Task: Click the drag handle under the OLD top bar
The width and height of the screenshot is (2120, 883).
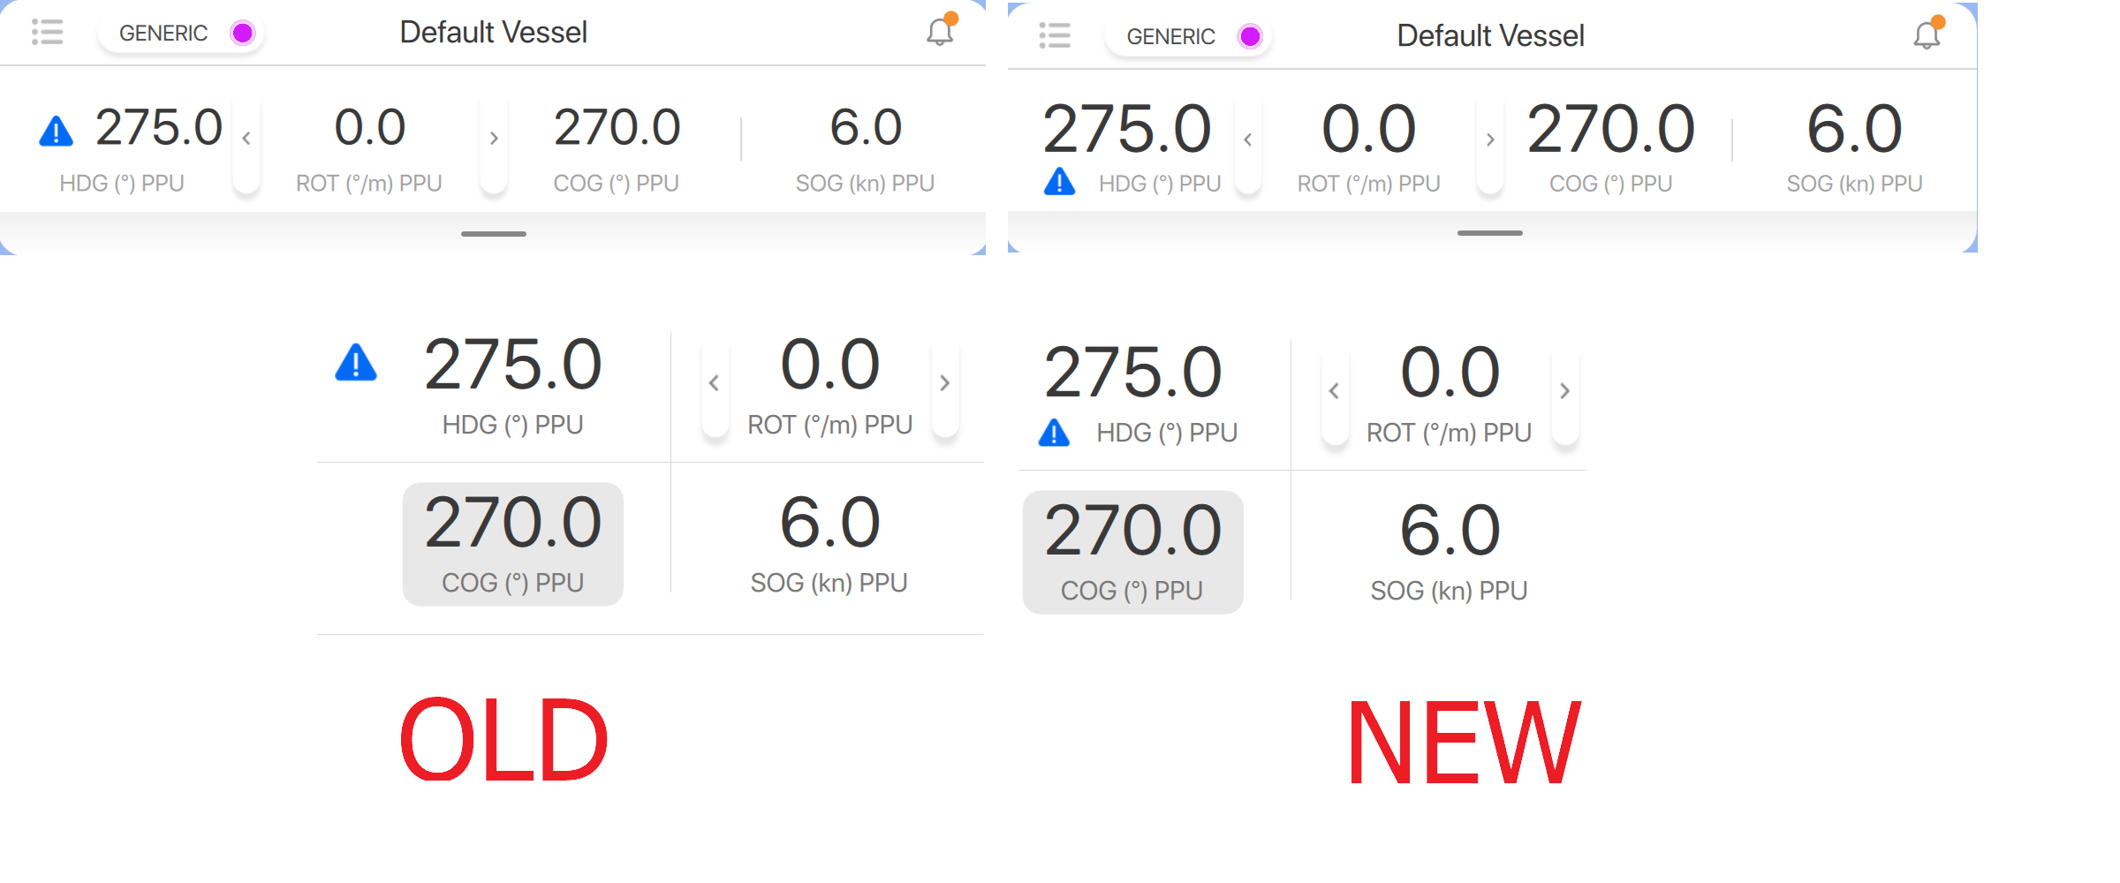Action: 494,234
